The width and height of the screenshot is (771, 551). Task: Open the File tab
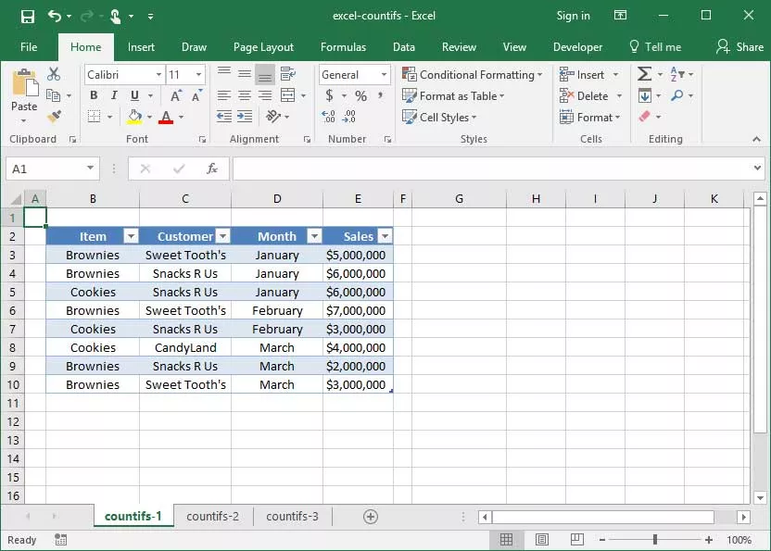click(x=29, y=47)
